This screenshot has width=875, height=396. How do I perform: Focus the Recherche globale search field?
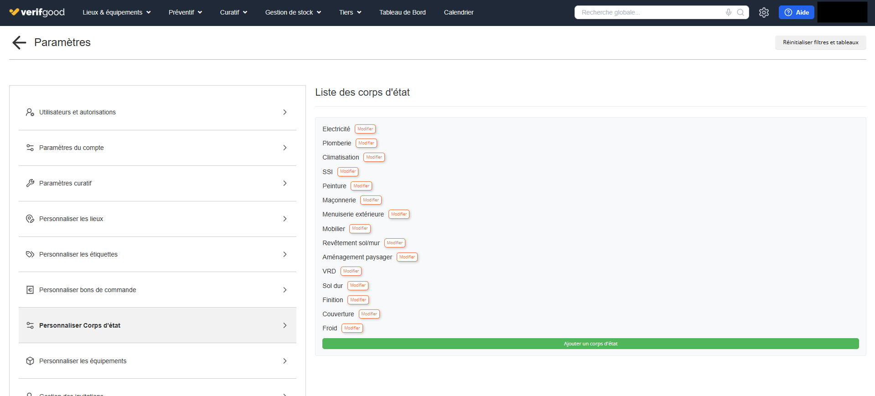pos(650,12)
